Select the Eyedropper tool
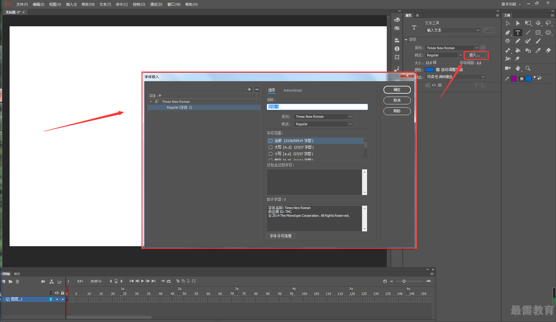The height and width of the screenshot is (322, 556). [x=538, y=50]
